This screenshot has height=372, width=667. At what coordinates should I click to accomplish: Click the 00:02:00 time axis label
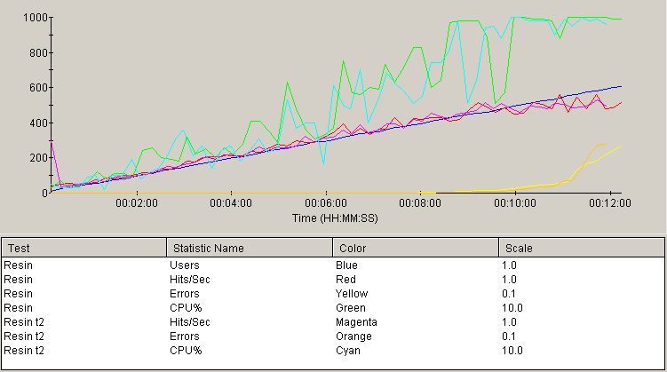click(x=135, y=203)
